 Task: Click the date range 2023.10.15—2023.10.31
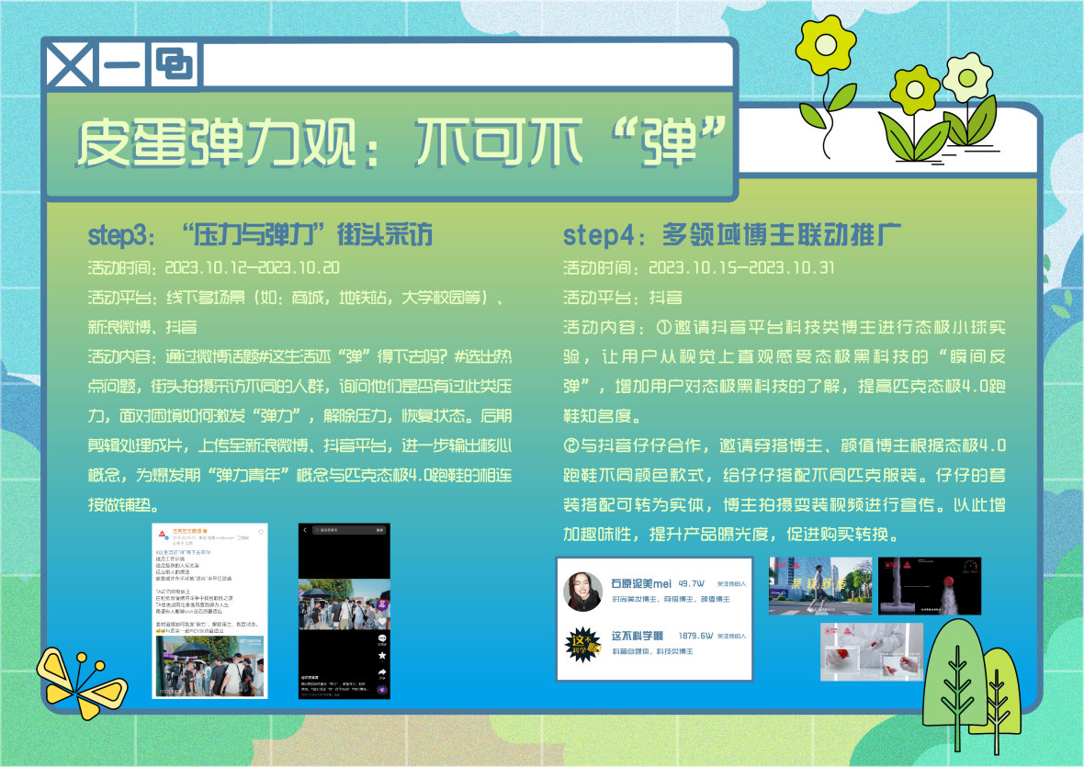tap(741, 267)
